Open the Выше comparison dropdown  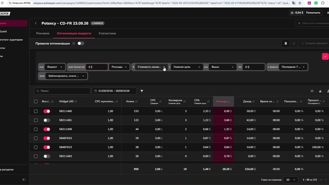(223, 67)
